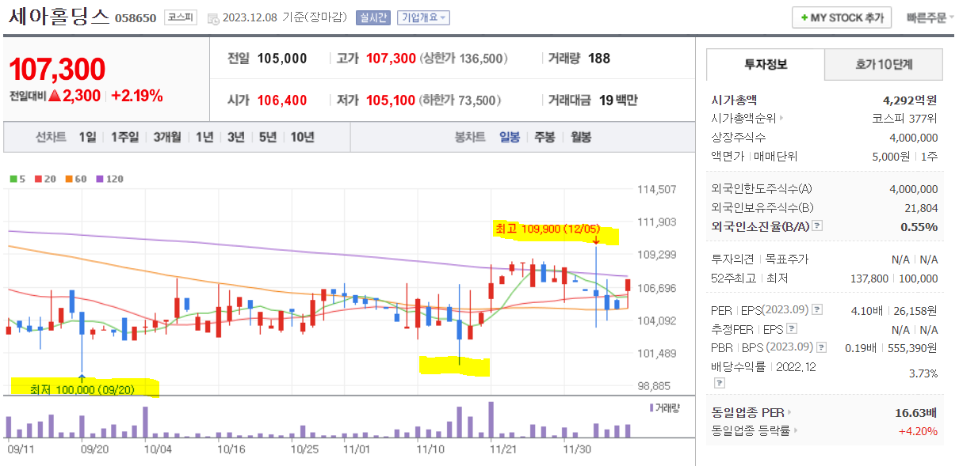Screen dimensions: 959x466
Task: Click the help icon beside 추정PER EPS
Action: click(x=792, y=328)
